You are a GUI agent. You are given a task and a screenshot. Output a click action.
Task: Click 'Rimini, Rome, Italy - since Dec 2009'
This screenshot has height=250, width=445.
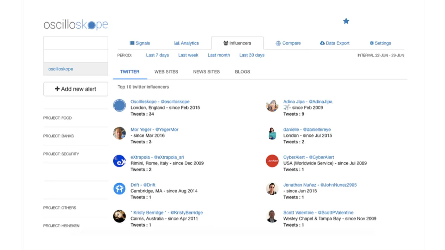click(167, 163)
